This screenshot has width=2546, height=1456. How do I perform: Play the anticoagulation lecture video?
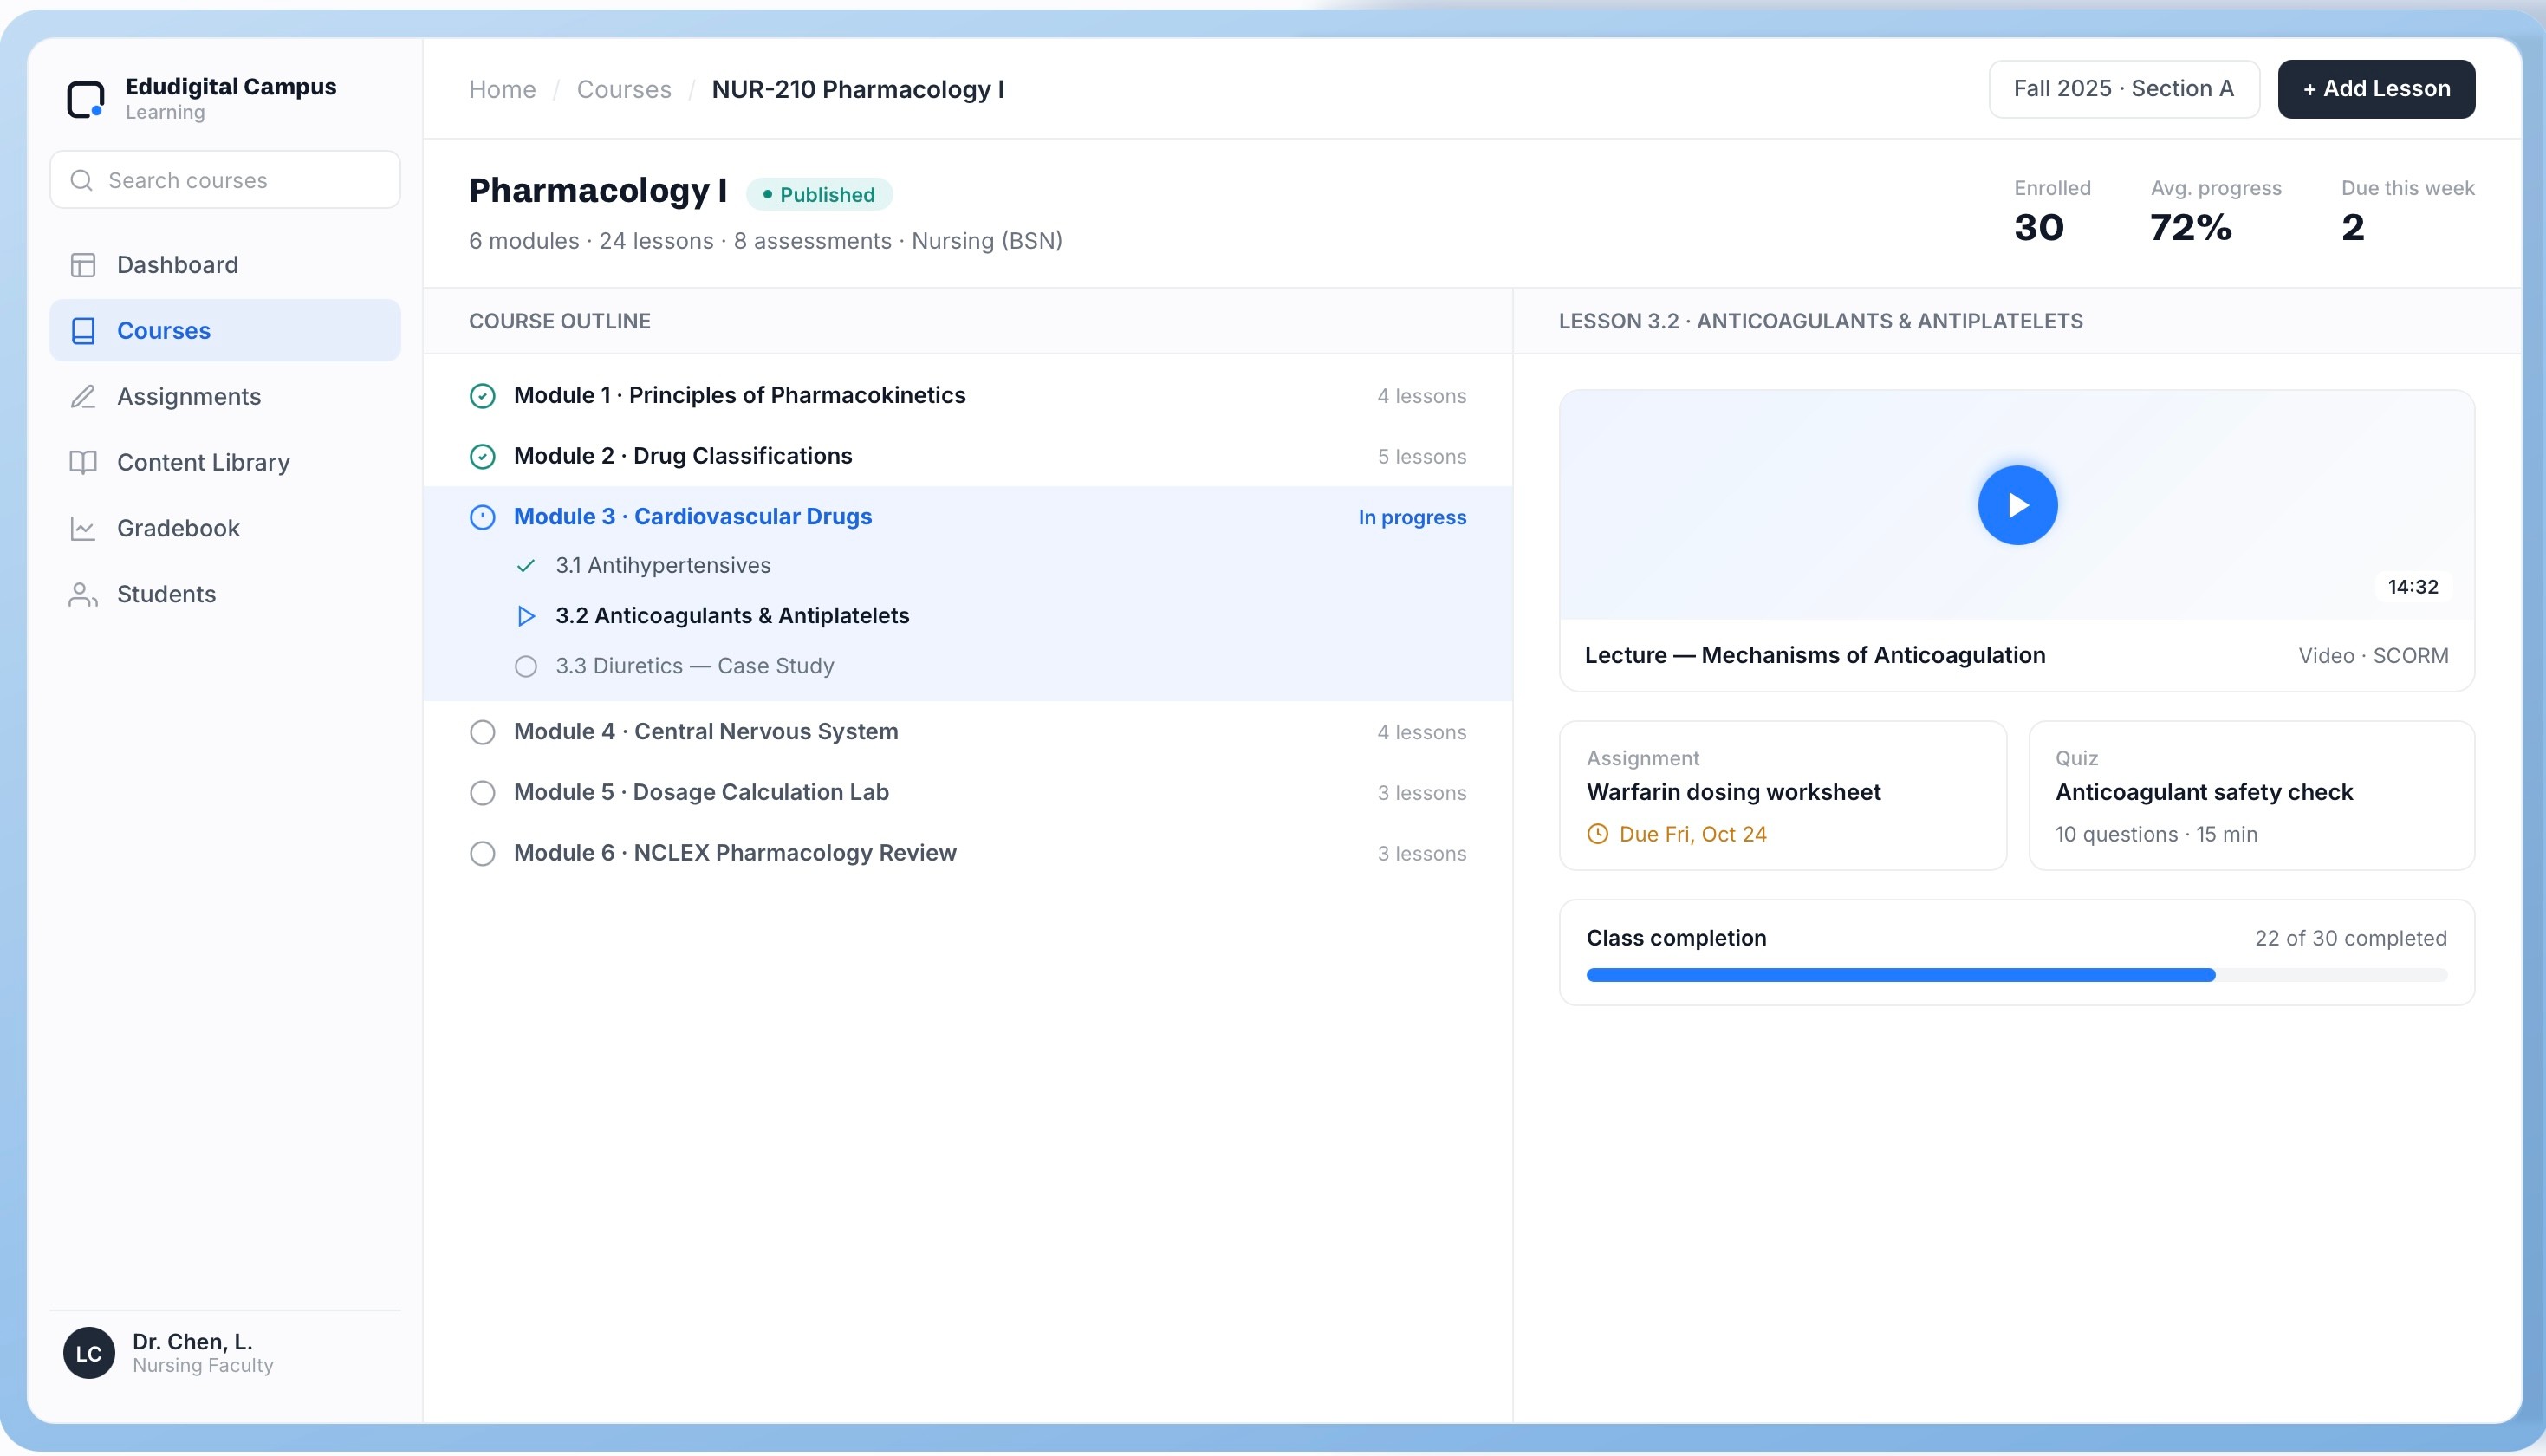(x=2017, y=505)
